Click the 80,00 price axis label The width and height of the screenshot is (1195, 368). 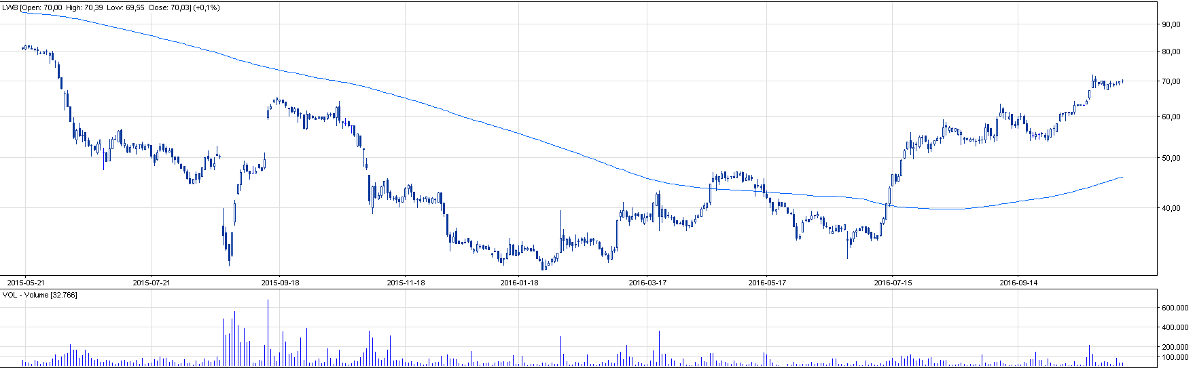click(x=1171, y=52)
